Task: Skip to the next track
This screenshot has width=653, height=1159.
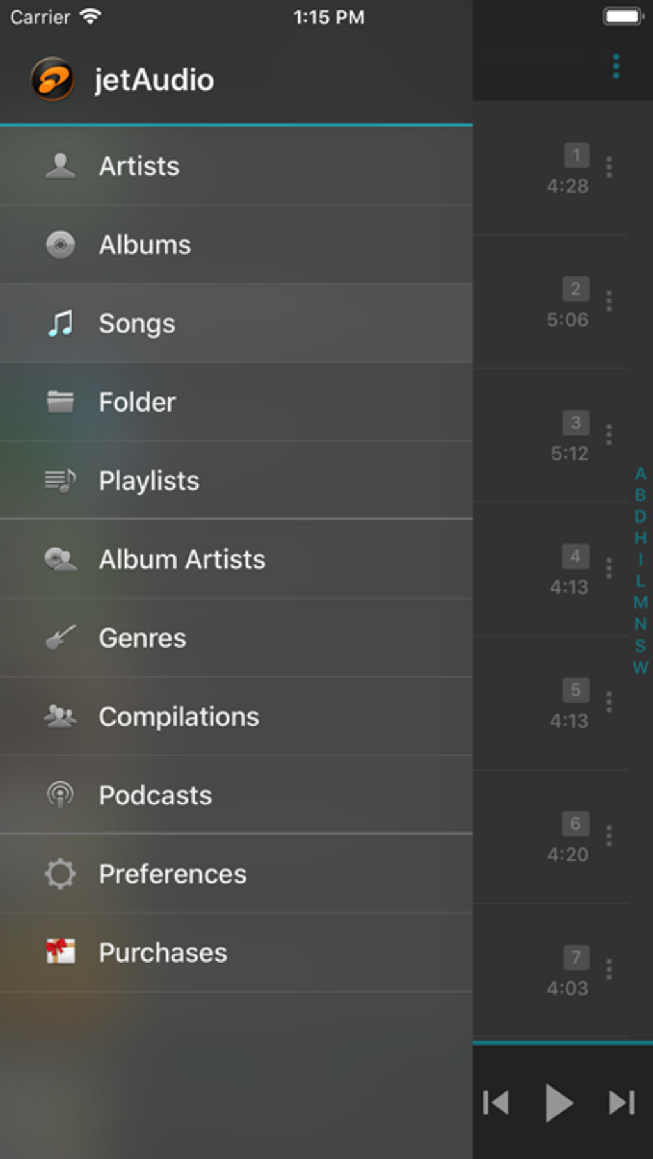Action: pyautogui.click(x=621, y=1103)
